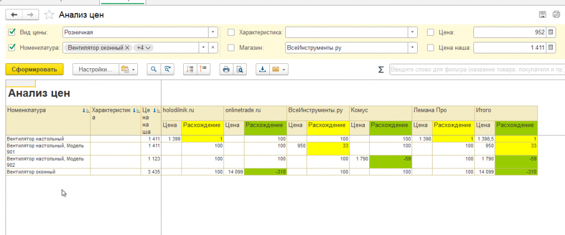
Task: Open calculator for the Цена наша field
Action: click(551, 47)
